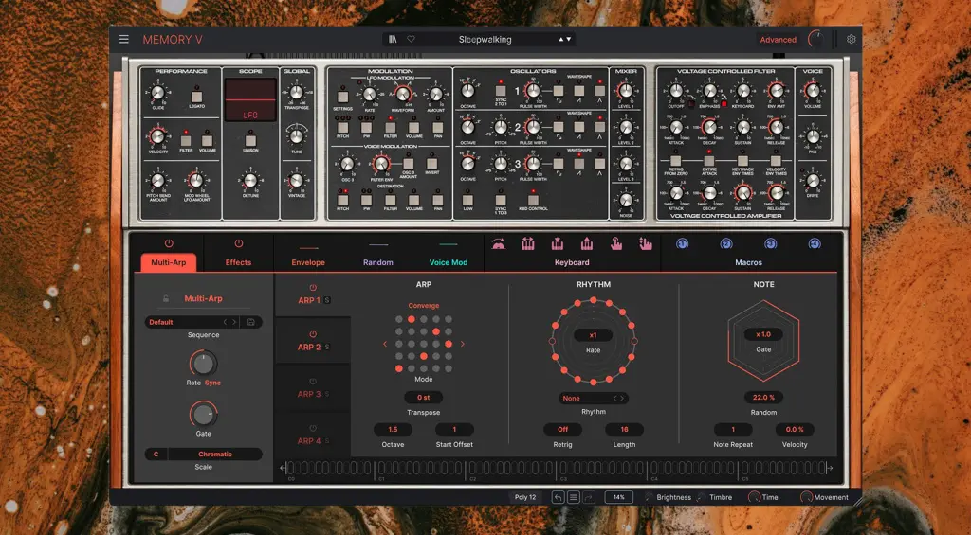Select the third keyboard mode icon

tap(558, 244)
